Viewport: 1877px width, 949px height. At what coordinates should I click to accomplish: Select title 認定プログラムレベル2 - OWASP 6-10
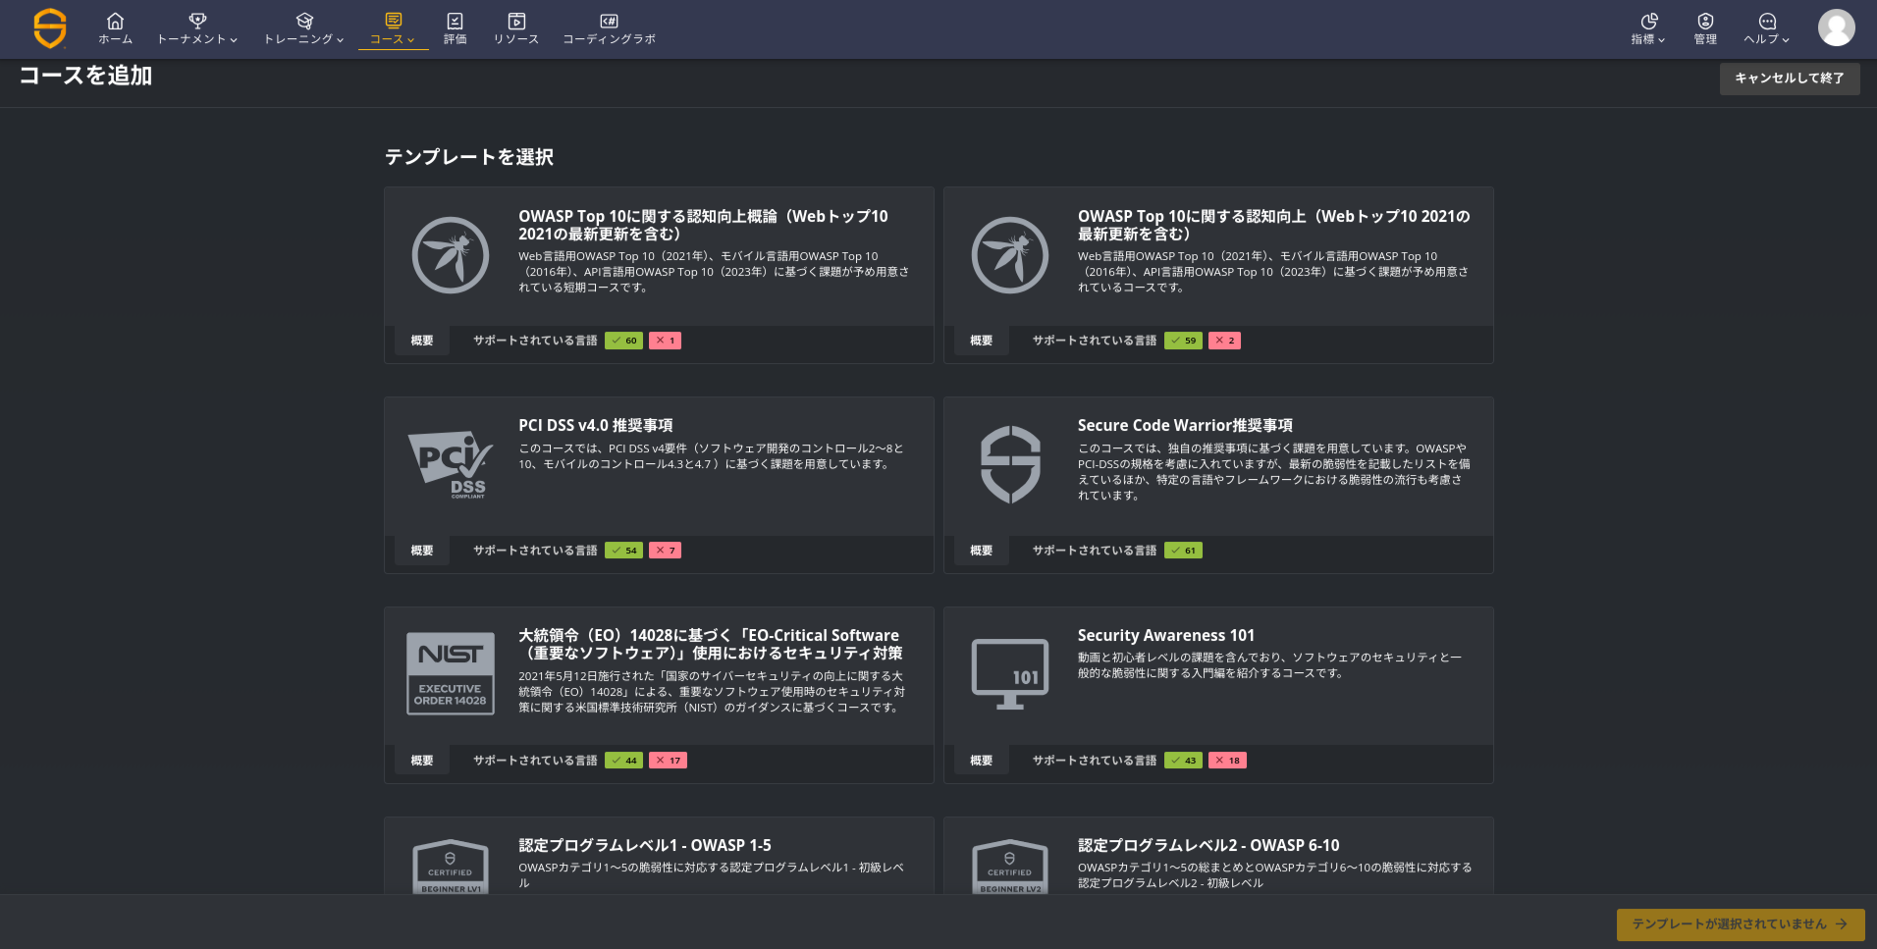click(1208, 845)
